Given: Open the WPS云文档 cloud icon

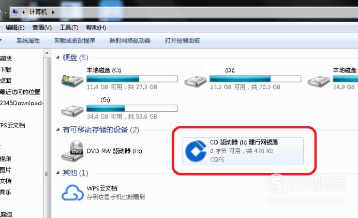Looking at the screenshot, I should [x=72, y=193].
